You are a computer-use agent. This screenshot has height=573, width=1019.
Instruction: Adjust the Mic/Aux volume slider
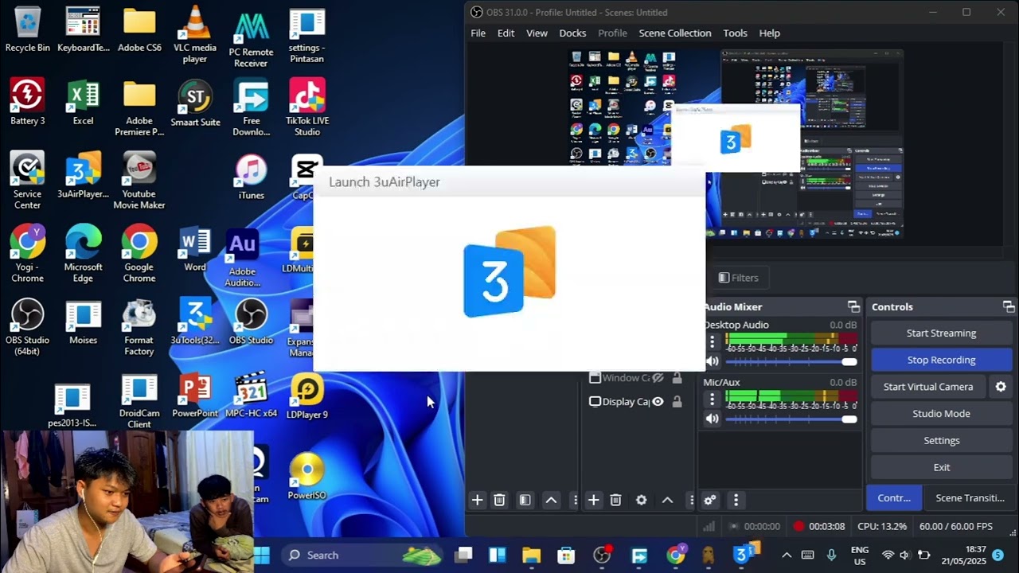pos(791,419)
